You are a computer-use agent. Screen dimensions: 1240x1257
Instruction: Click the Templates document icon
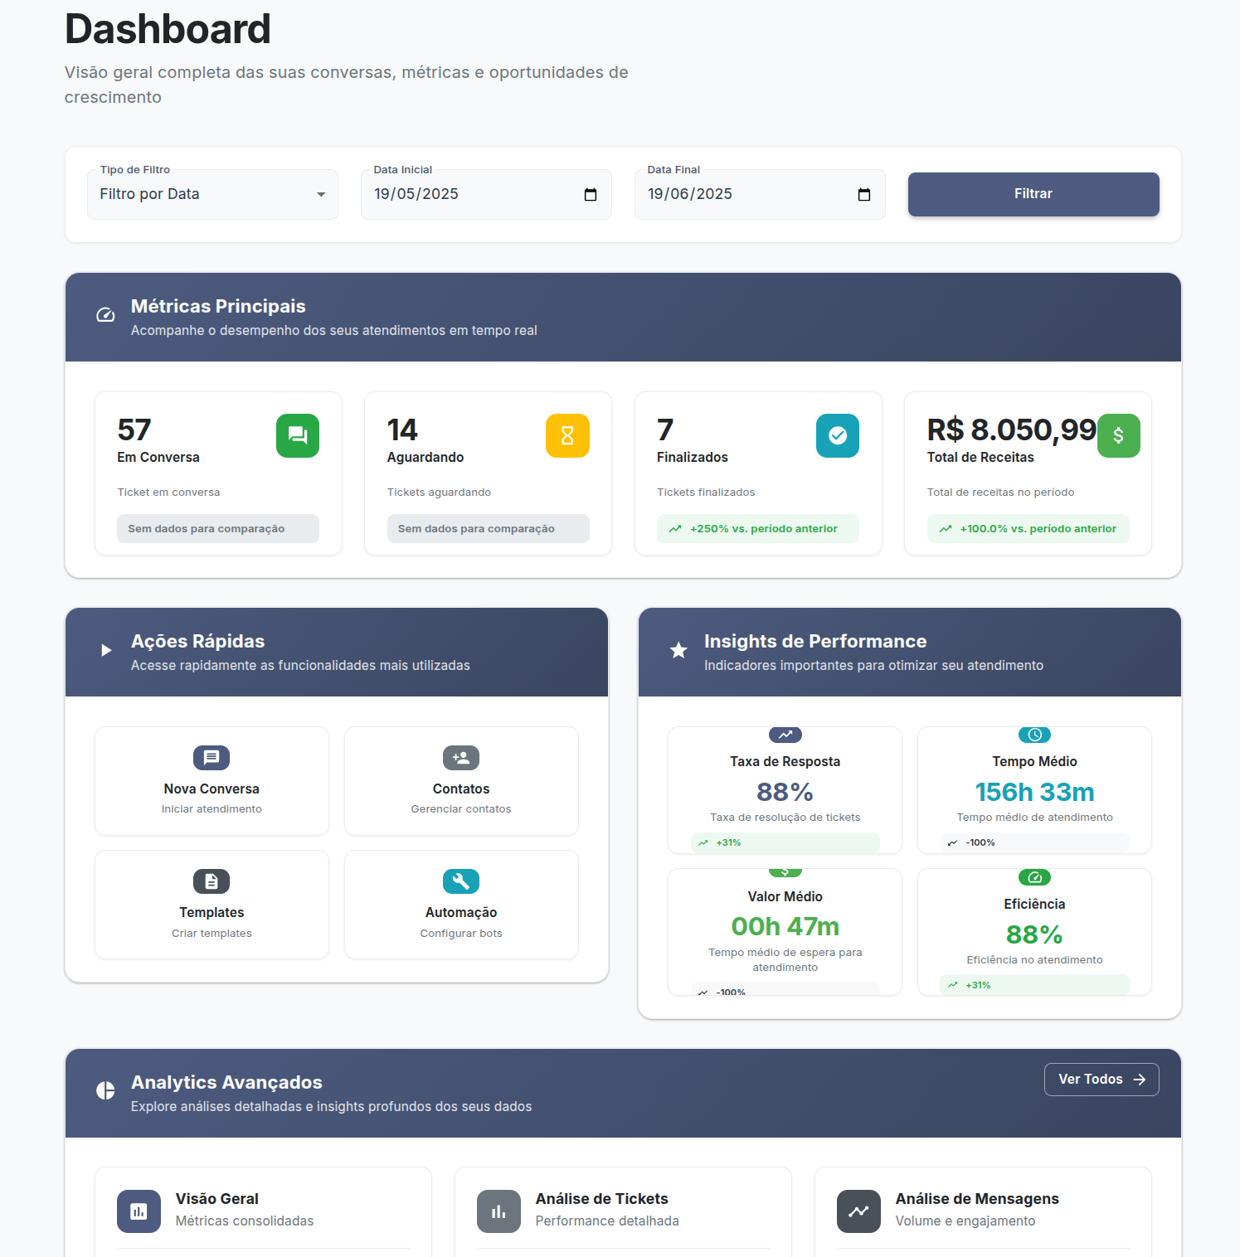212,881
